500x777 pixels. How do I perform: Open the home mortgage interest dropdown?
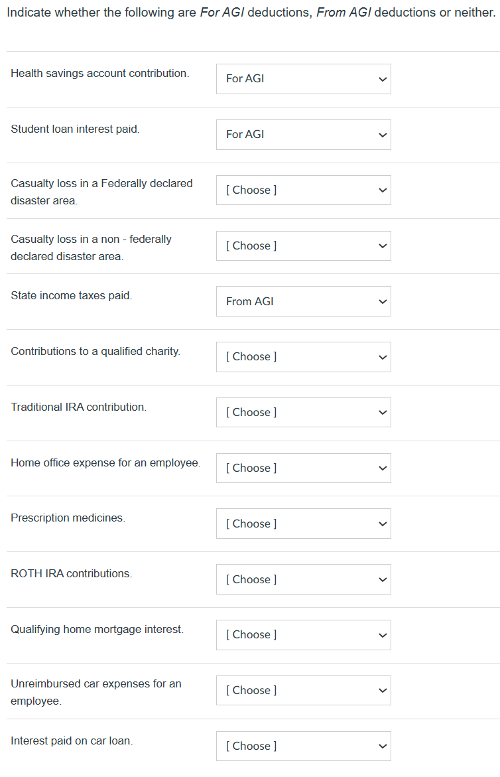[x=303, y=635]
